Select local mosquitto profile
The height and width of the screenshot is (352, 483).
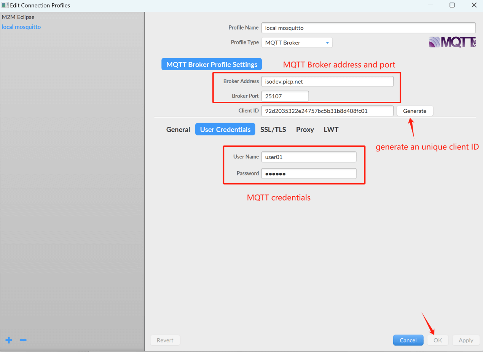point(21,27)
